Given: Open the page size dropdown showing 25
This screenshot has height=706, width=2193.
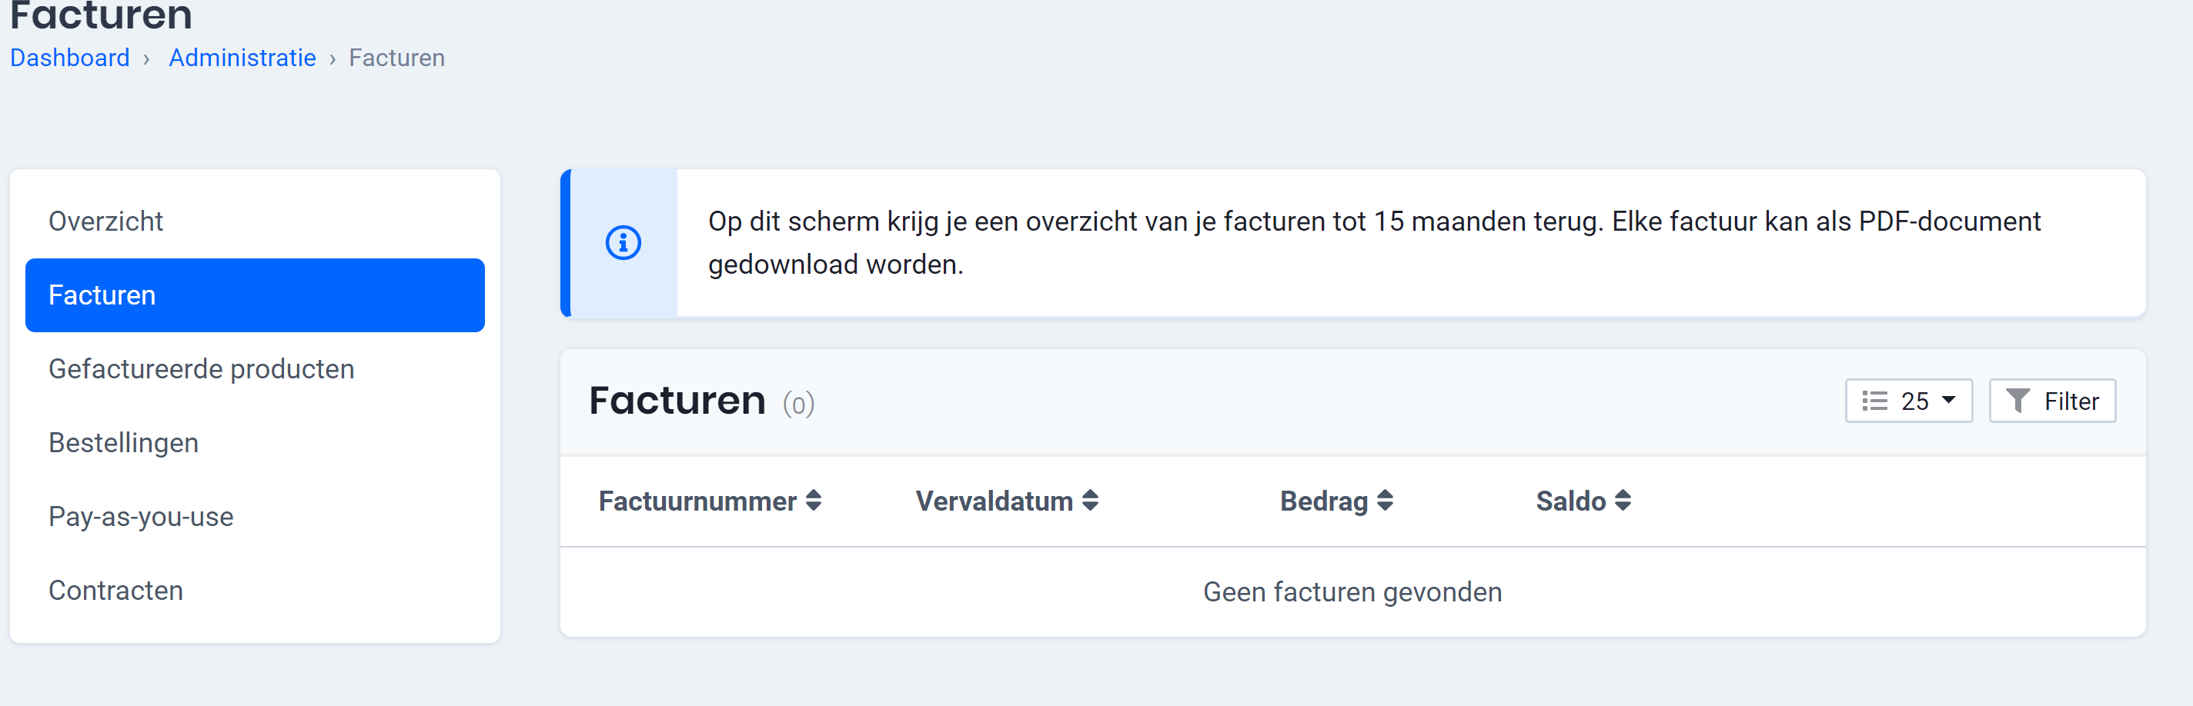Looking at the screenshot, I should click(1910, 400).
